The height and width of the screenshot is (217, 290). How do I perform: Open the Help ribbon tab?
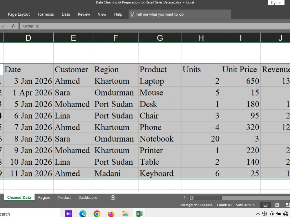pos(118,14)
